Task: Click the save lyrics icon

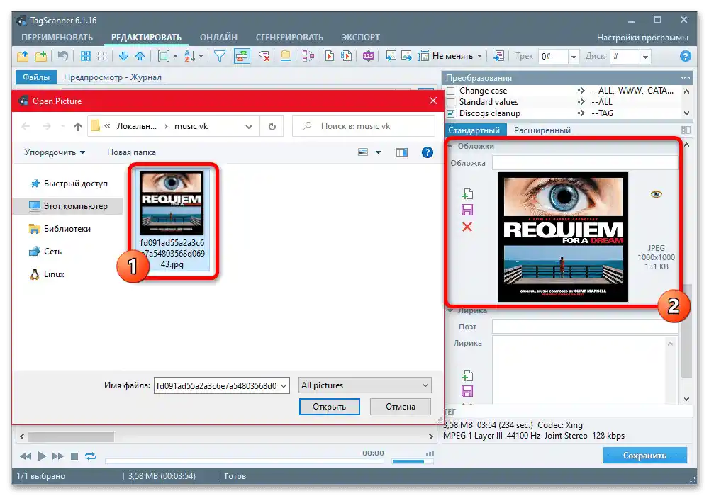Action: (467, 391)
